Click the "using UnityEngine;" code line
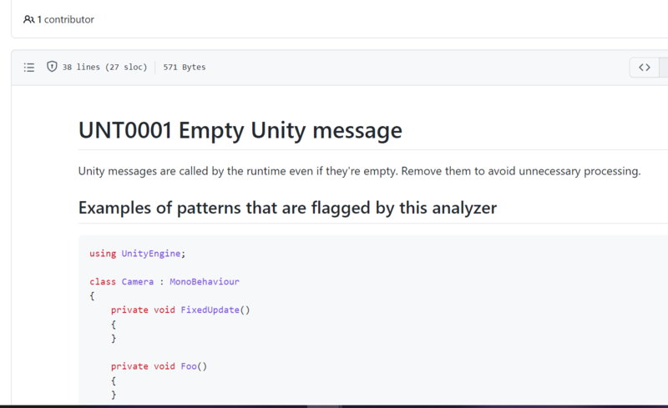 137,254
